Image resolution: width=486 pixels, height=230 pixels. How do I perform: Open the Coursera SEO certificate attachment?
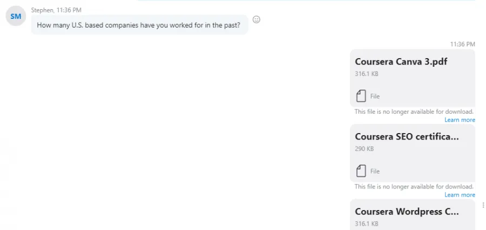[x=412, y=153]
